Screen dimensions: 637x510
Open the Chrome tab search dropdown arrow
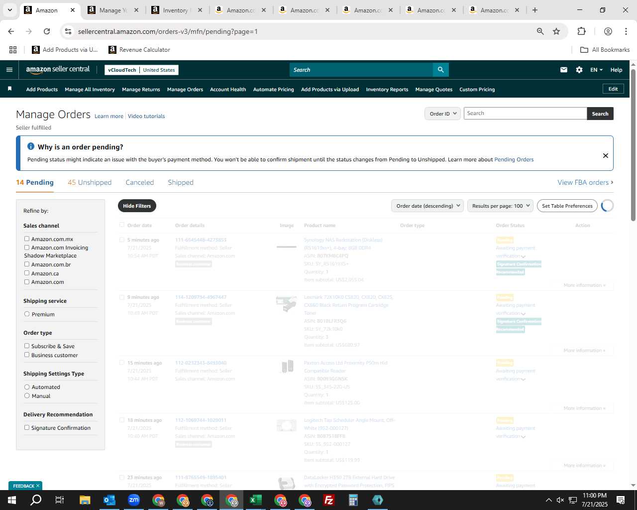tap(9, 10)
